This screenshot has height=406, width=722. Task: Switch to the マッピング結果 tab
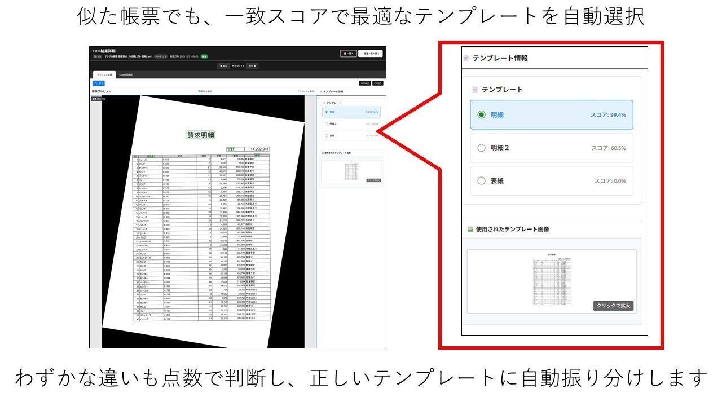click(104, 74)
